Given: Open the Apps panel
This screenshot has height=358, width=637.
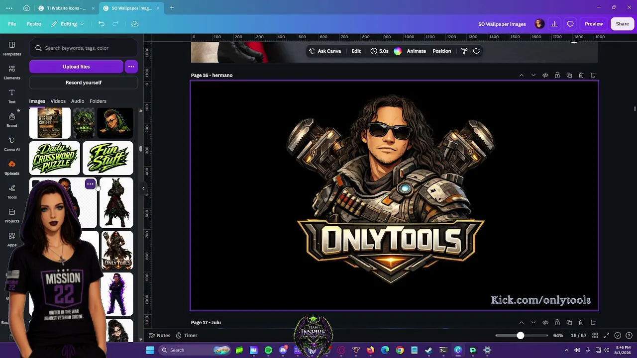Looking at the screenshot, I should (12, 239).
